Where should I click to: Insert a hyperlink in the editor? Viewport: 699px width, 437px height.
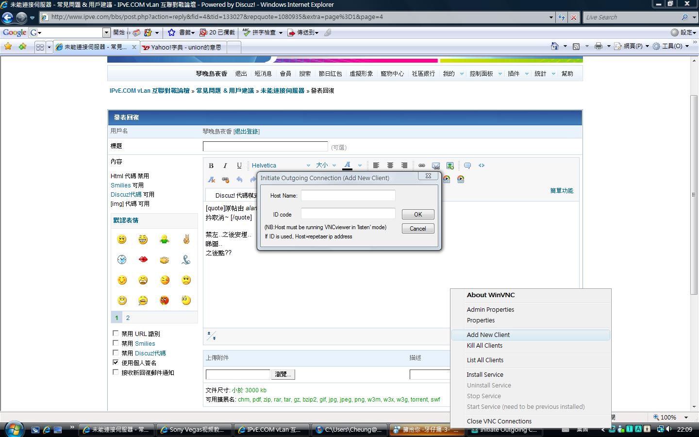pyautogui.click(x=422, y=166)
